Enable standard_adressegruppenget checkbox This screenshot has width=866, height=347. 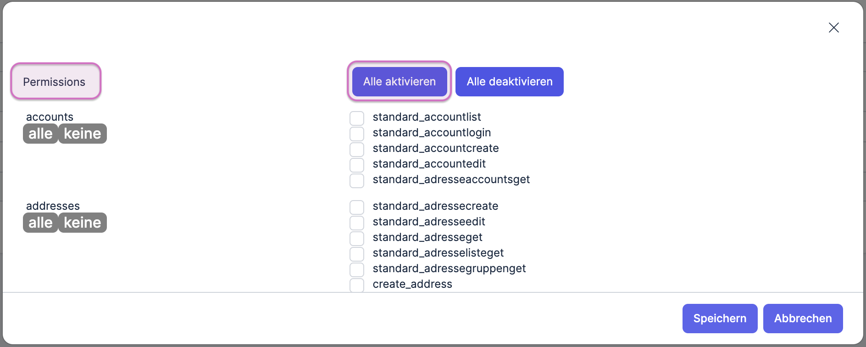click(x=357, y=269)
